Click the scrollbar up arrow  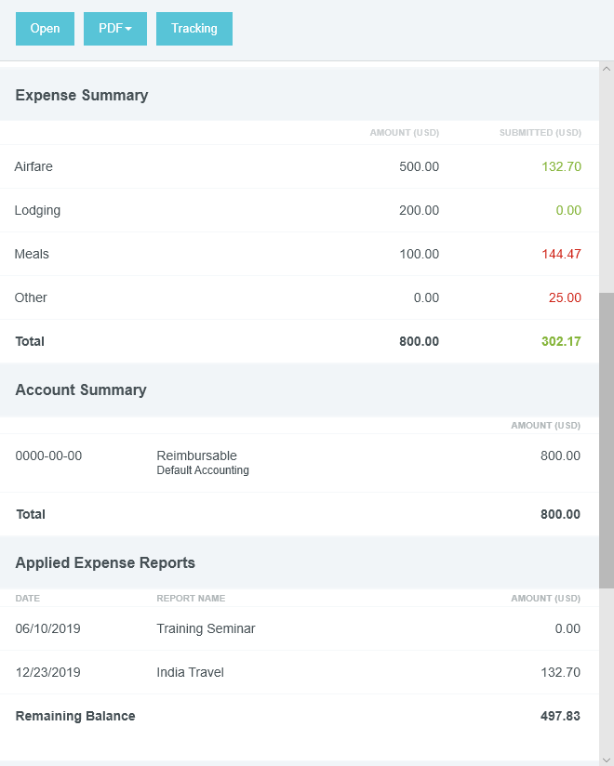(x=607, y=69)
